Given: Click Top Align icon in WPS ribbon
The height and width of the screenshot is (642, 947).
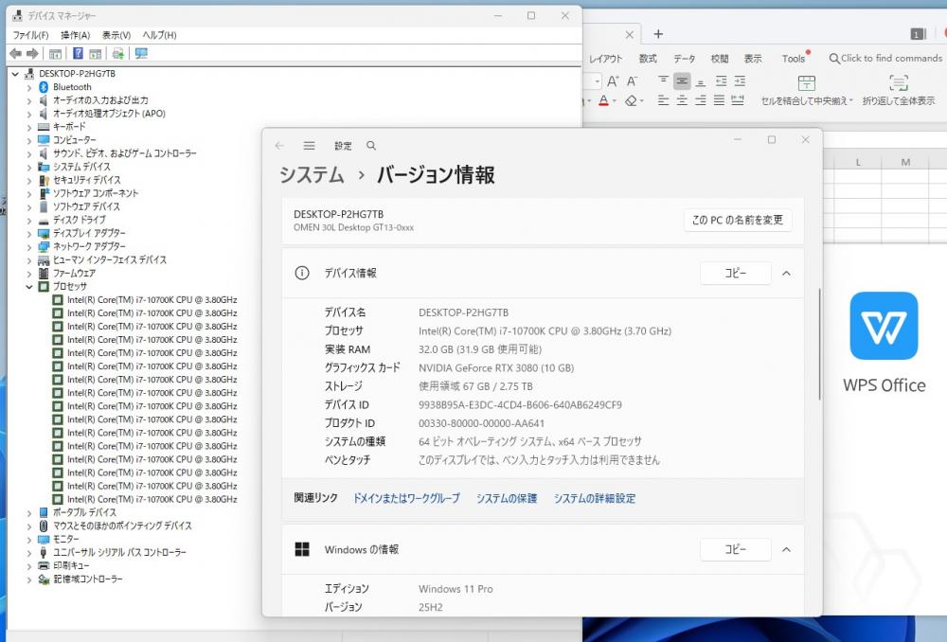Looking at the screenshot, I should click(x=663, y=80).
